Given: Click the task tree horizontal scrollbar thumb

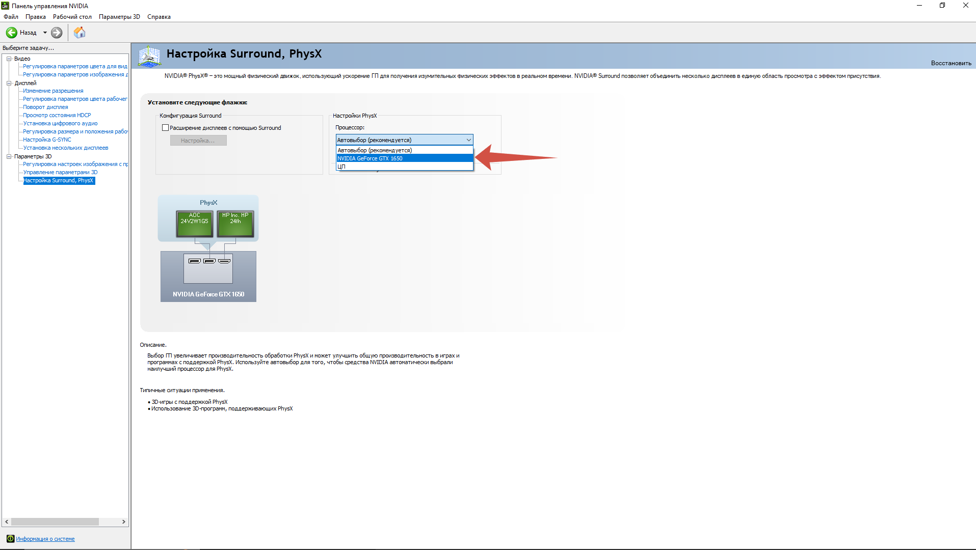Looking at the screenshot, I should (55, 522).
